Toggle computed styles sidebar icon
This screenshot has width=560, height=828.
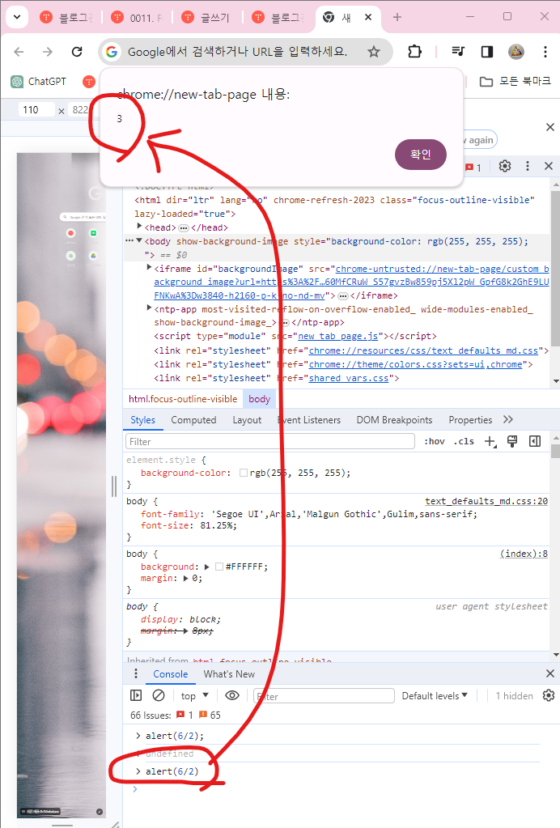tap(535, 441)
